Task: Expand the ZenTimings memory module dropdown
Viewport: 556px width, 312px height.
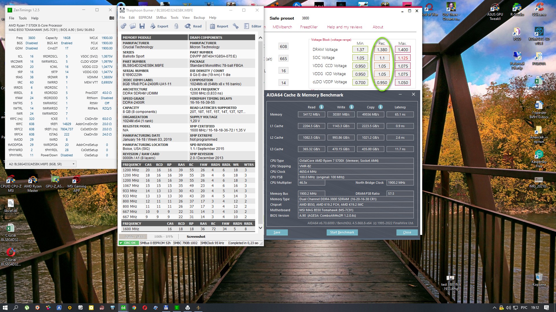Action: pos(74,164)
